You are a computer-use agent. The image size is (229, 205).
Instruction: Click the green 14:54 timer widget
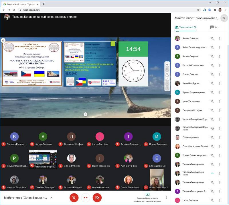coord(133,49)
